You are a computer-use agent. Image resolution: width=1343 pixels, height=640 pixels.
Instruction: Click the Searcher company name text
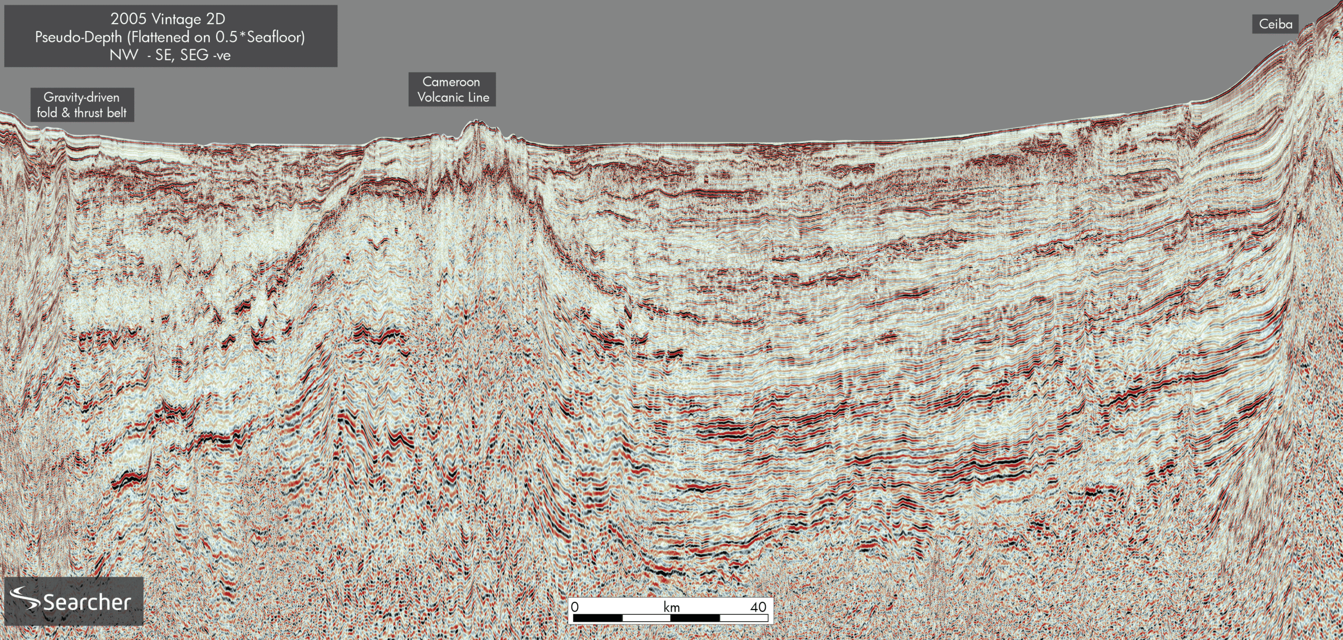(87, 602)
